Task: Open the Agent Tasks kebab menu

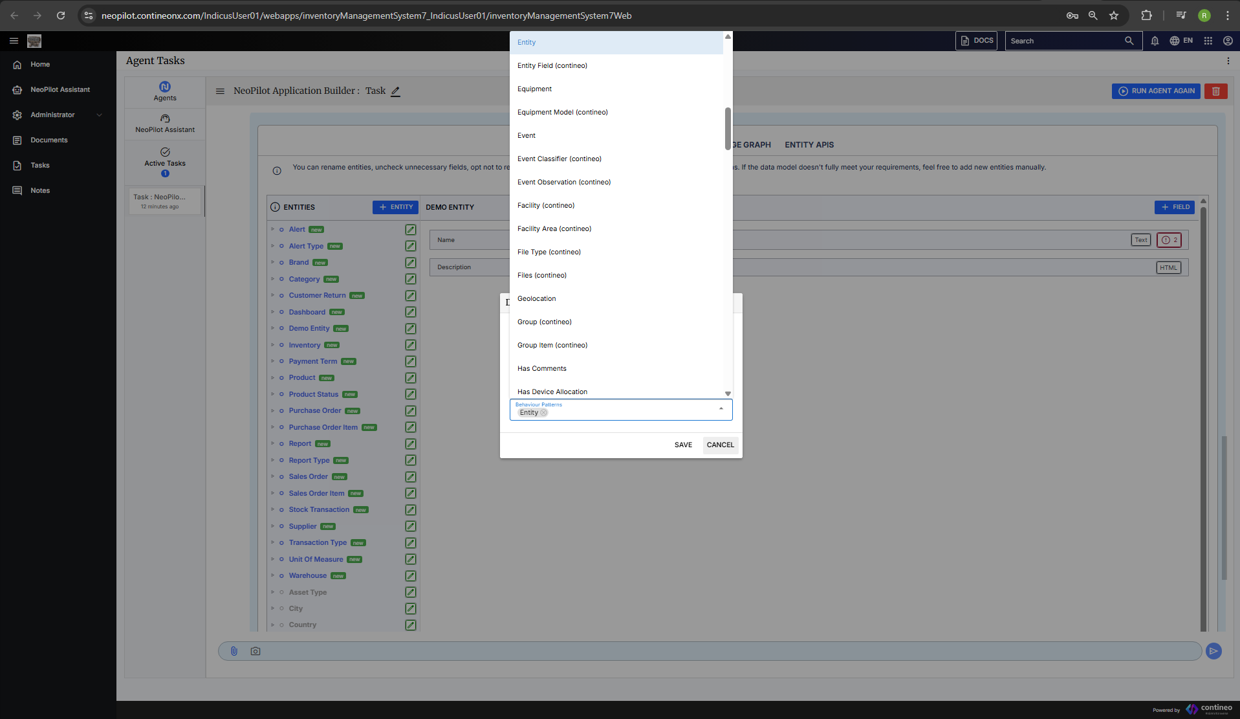Action: point(1228,61)
